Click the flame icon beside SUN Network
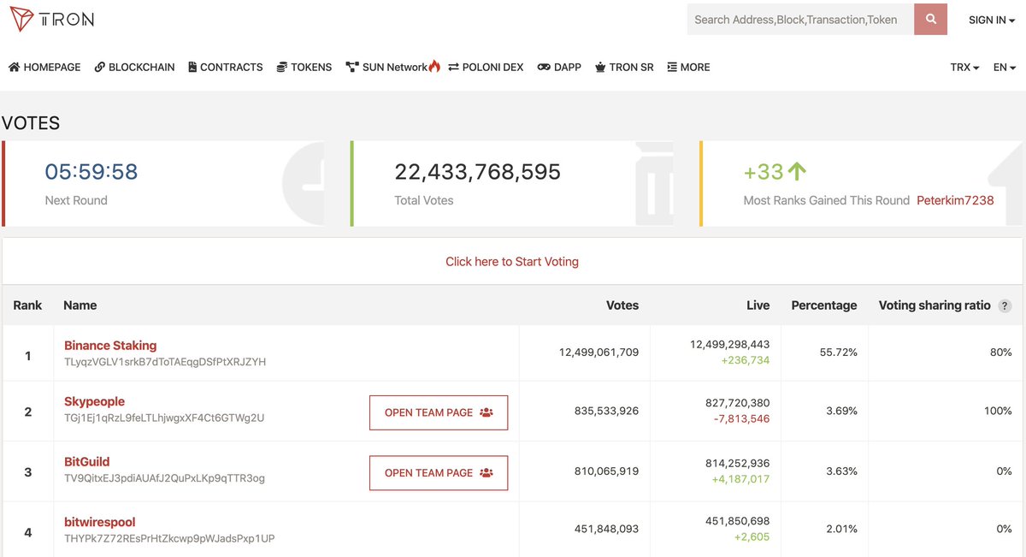Image resolution: width=1026 pixels, height=557 pixels. (434, 66)
